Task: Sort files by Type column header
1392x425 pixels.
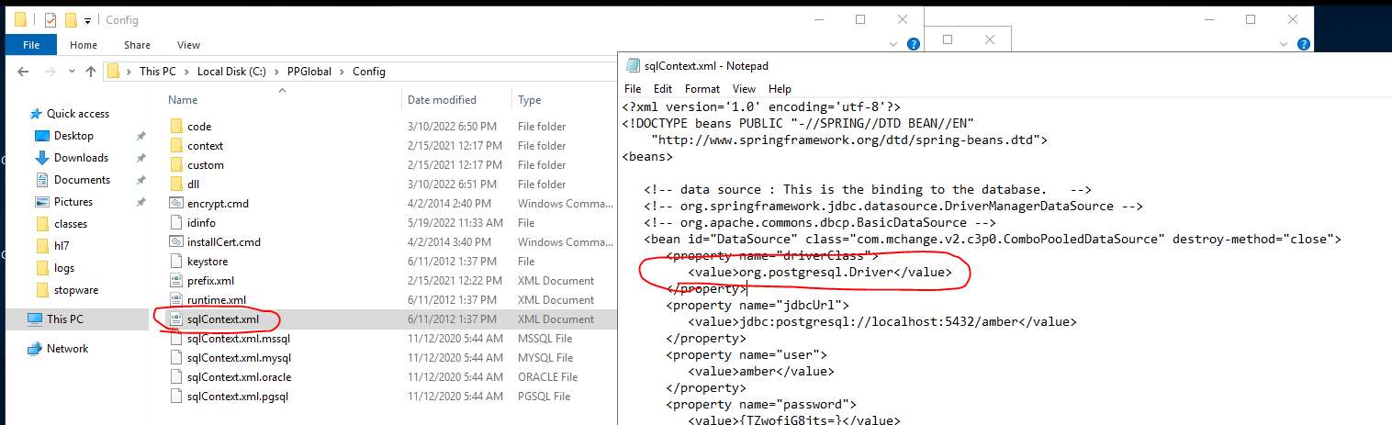Action: click(x=529, y=99)
